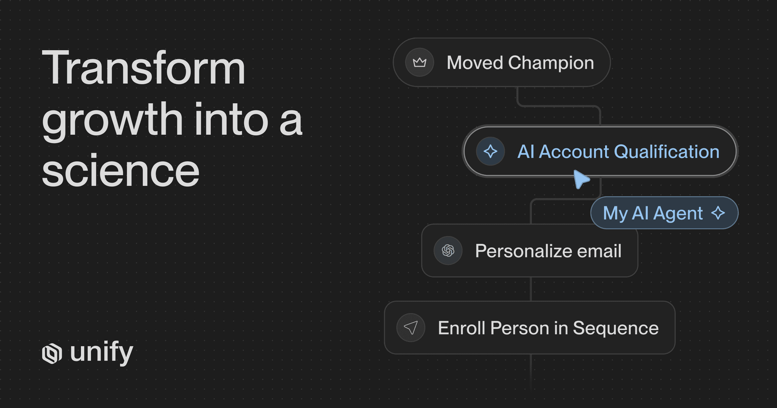This screenshot has height=408, width=777.
Task: Click the word "science" in the headline
Action: [120, 171]
